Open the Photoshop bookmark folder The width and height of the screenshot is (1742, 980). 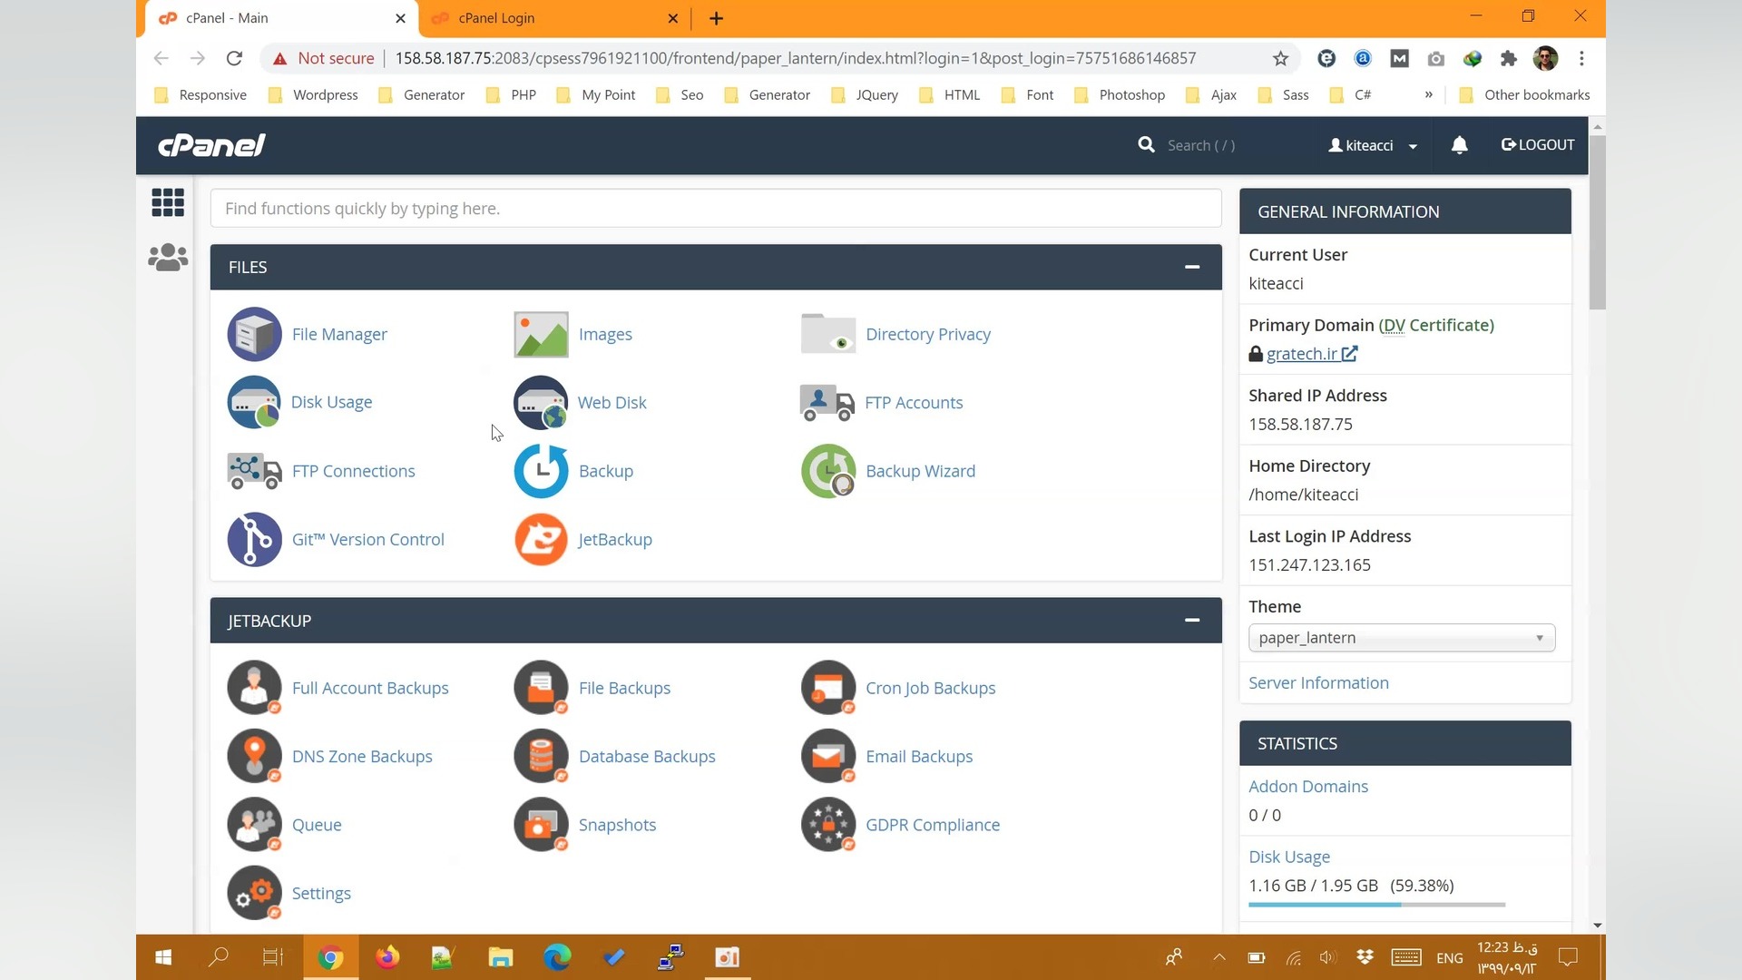[1120, 94]
